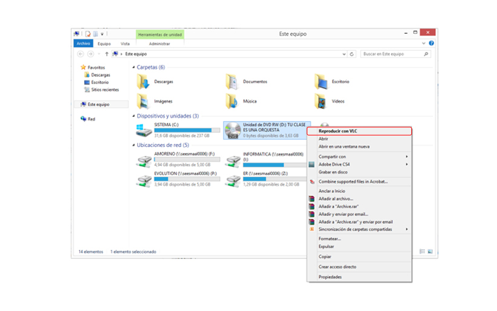Screen dimensions: 497x311
Task: Open the Archivo ribbon tab
Action: (83, 44)
